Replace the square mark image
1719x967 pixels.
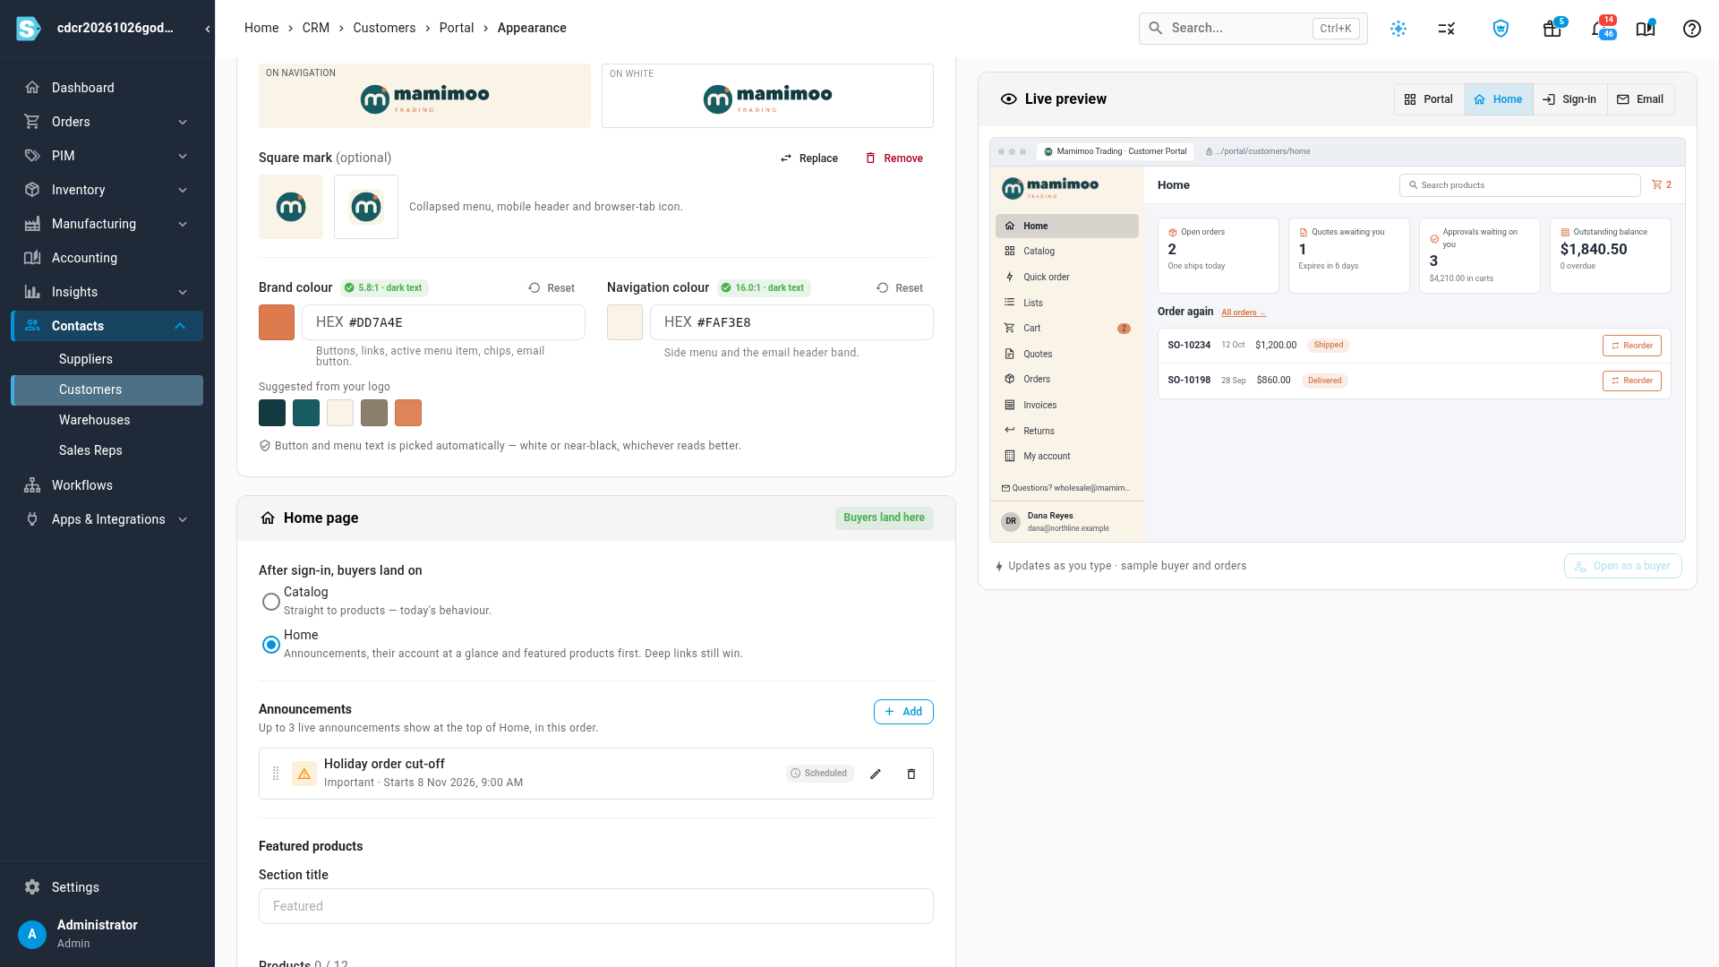pos(809,158)
